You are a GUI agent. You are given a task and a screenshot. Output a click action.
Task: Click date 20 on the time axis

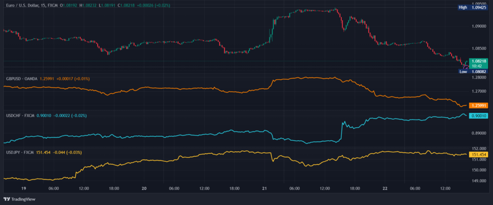143,189
